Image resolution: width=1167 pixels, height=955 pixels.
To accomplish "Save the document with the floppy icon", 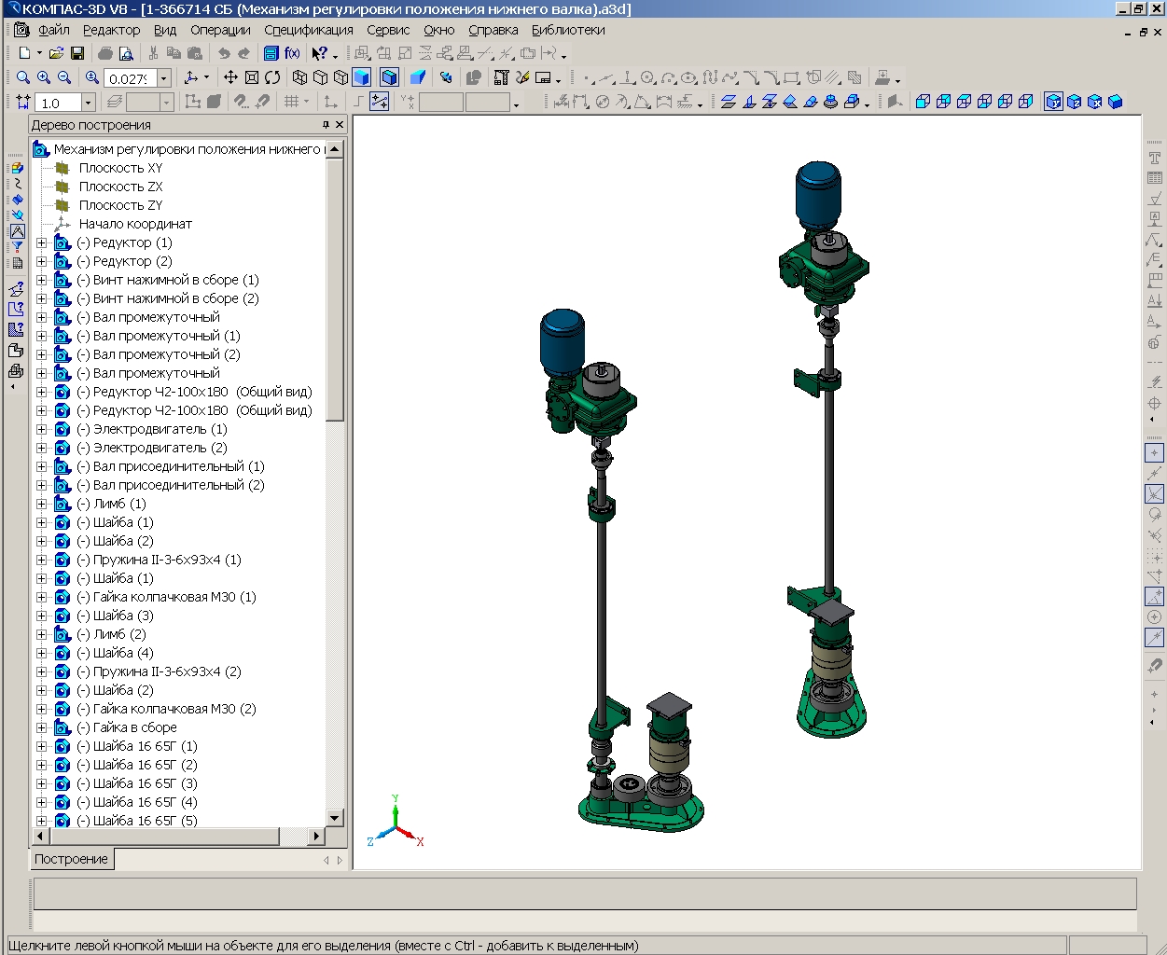I will pyautogui.click(x=77, y=54).
